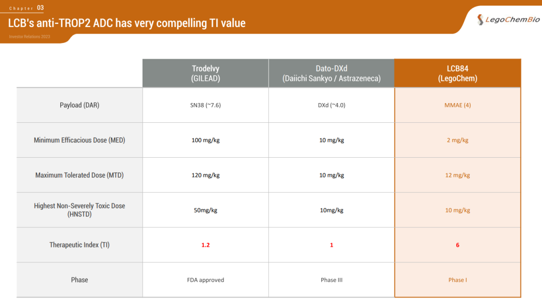Select the FDA approved phase cell
The height and width of the screenshot is (299, 542).
coord(205,280)
